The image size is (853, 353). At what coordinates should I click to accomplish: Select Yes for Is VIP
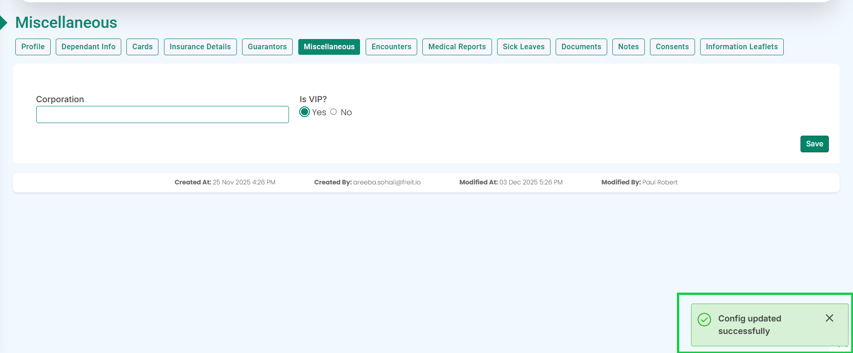point(305,112)
